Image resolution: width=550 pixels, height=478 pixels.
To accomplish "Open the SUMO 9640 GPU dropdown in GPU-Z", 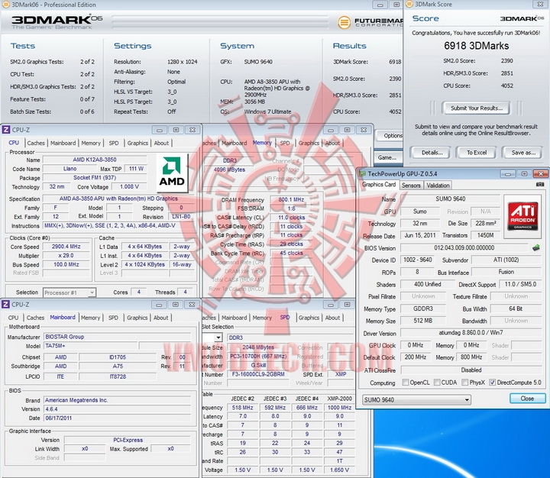I will [x=416, y=400].
